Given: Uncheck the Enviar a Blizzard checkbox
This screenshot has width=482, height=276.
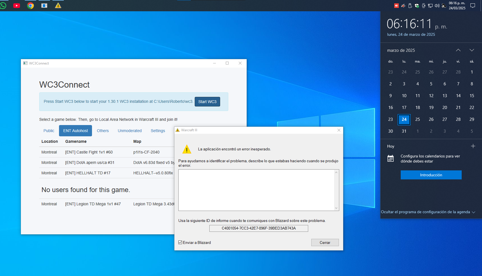Looking at the screenshot, I should coord(180,242).
